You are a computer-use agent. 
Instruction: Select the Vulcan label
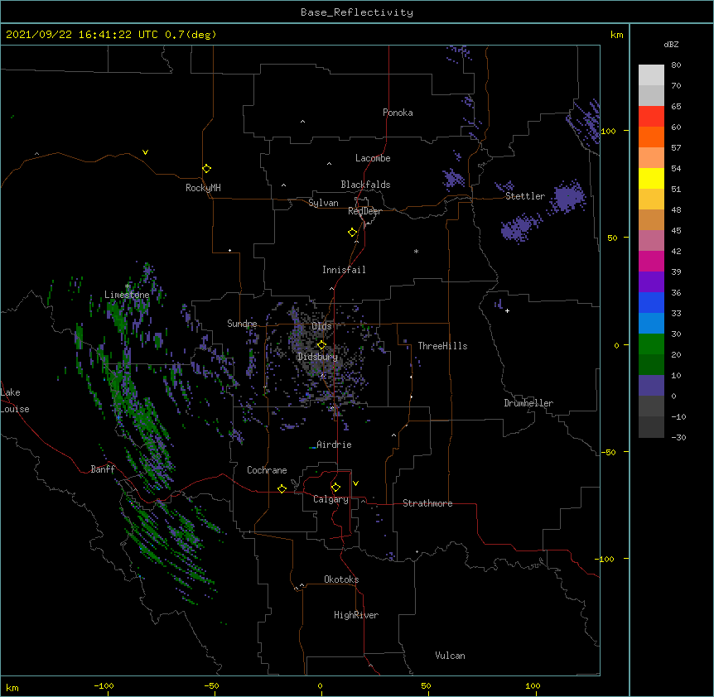click(450, 656)
